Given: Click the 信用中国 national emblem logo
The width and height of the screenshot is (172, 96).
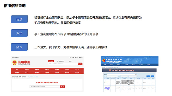Looking at the screenshot, I should tap(14, 63).
